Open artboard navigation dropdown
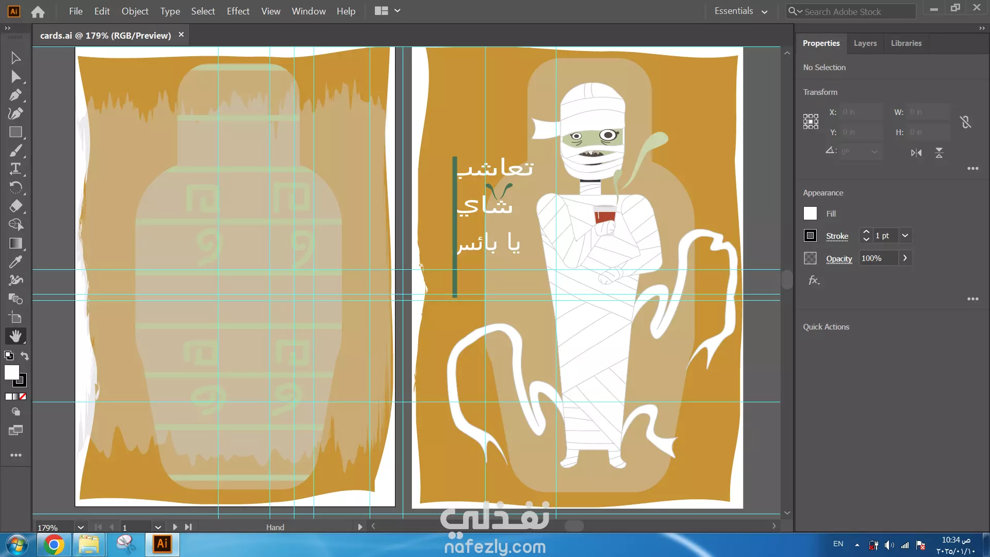990x557 pixels. pyautogui.click(x=158, y=527)
